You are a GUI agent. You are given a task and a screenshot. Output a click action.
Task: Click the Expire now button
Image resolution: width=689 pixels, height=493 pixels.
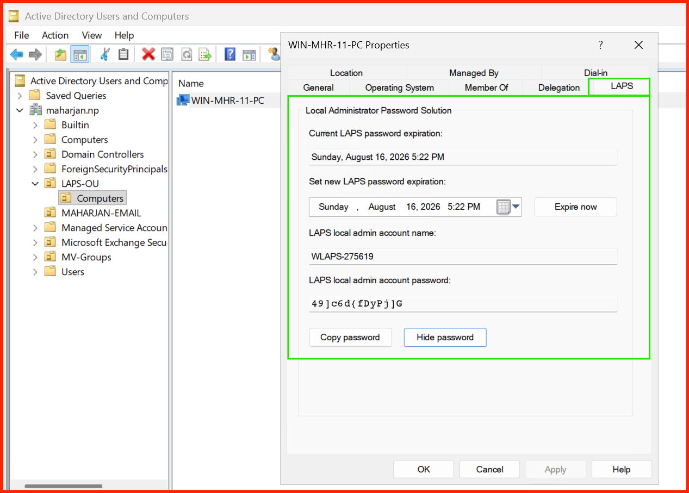pos(575,207)
